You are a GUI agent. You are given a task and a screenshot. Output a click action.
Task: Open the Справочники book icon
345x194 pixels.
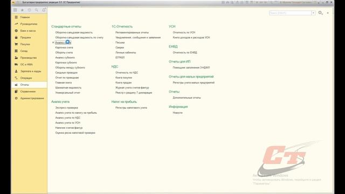[16, 92]
